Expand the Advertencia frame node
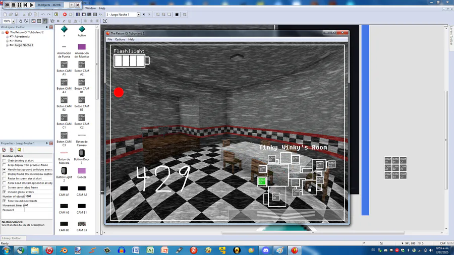The height and width of the screenshot is (255, 454). tap(7, 37)
